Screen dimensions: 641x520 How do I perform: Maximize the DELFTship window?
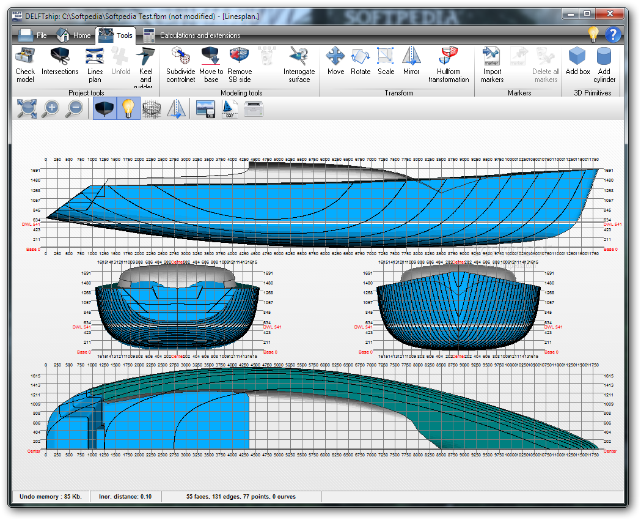pos(587,14)
